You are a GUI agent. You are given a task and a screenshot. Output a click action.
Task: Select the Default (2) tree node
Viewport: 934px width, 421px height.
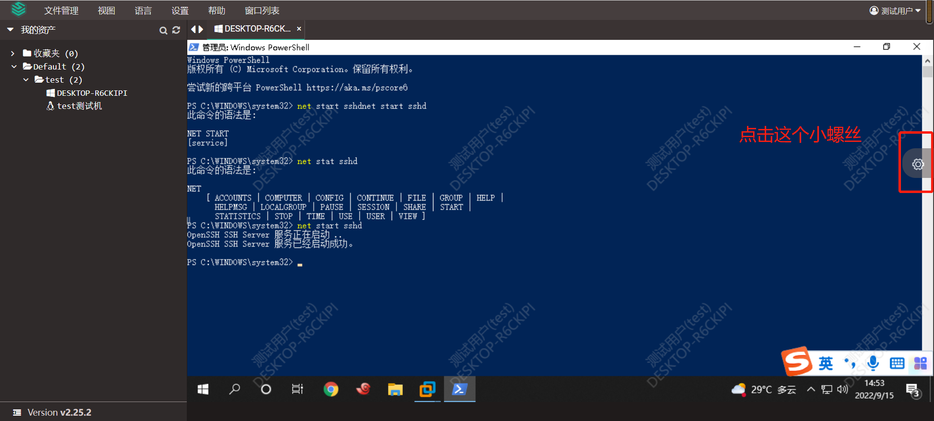pyautogui.click(x=54, y=67)
